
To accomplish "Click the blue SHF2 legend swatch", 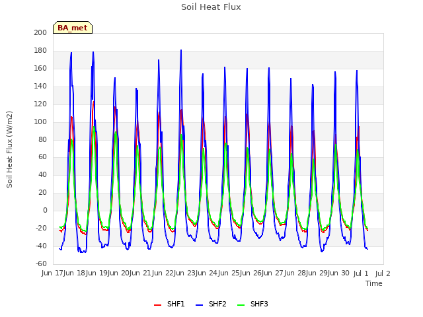I will click(x=199, y=305).
